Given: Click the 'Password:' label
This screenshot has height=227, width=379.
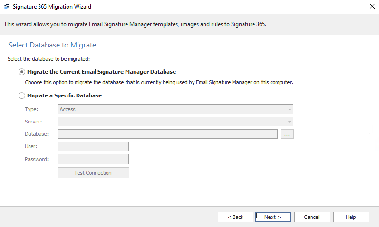Looking at the screenshot, I should 37,159.
